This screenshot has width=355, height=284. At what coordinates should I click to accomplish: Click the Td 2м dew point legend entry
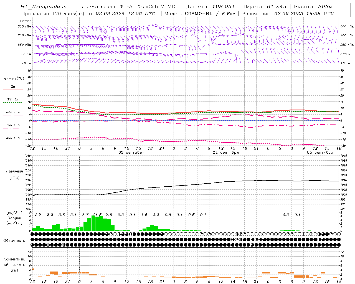click(x=13, y=99)
